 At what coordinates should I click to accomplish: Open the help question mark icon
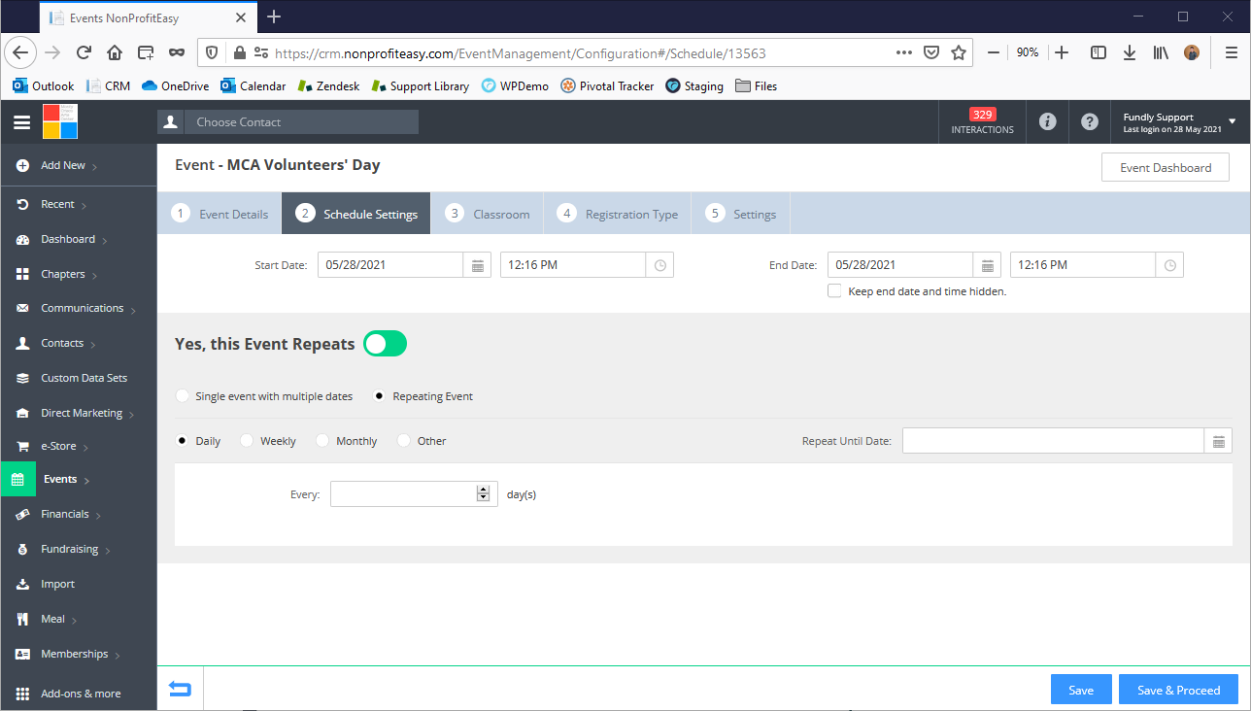[x=1089, y=122]
